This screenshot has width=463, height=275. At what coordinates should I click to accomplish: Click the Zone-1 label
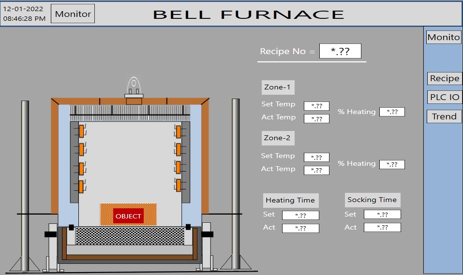click(x=278, y=87)
